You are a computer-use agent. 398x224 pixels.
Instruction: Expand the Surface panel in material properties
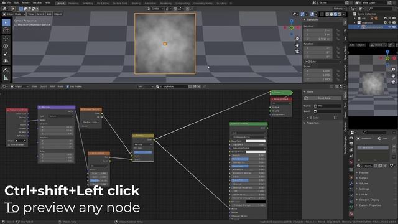pyautogui.click(x=363, y=178)
